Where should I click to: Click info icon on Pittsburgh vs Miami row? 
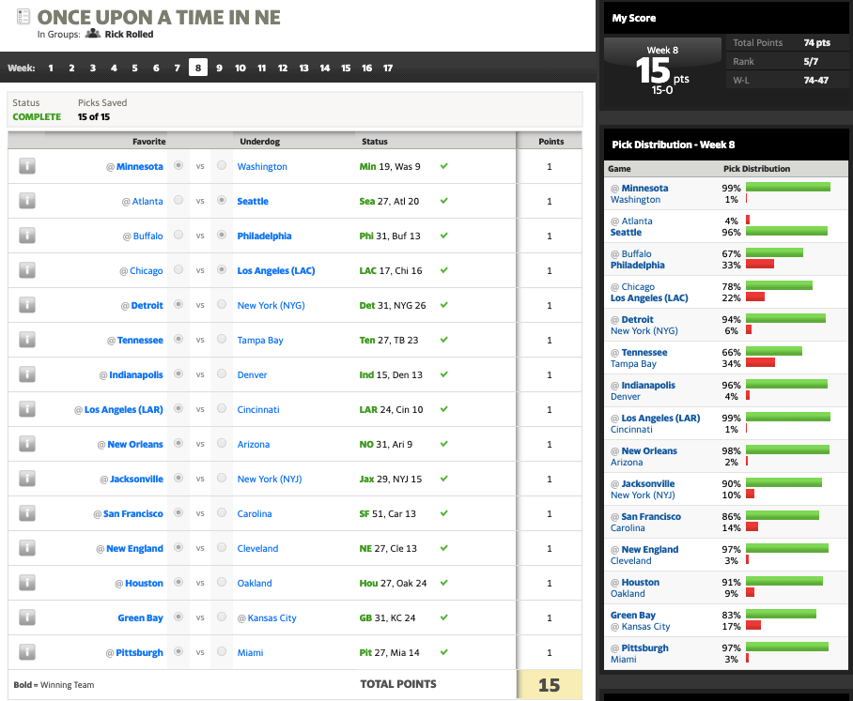tap(27, 652)
